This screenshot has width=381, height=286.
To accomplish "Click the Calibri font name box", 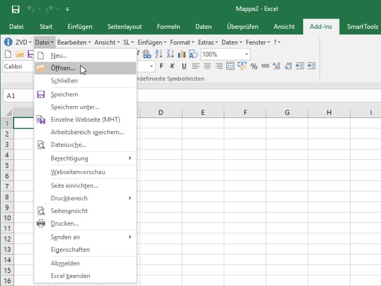I will tap(19, 66).
